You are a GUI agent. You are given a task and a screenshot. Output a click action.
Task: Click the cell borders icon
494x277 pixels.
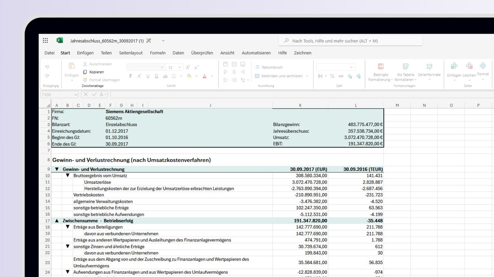[x=174, y=76]
